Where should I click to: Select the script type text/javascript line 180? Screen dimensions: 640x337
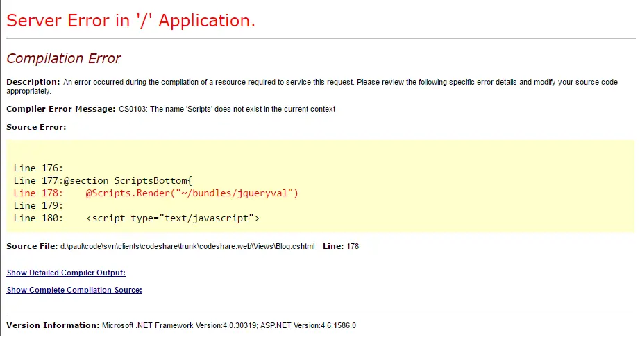pos(136,218)
